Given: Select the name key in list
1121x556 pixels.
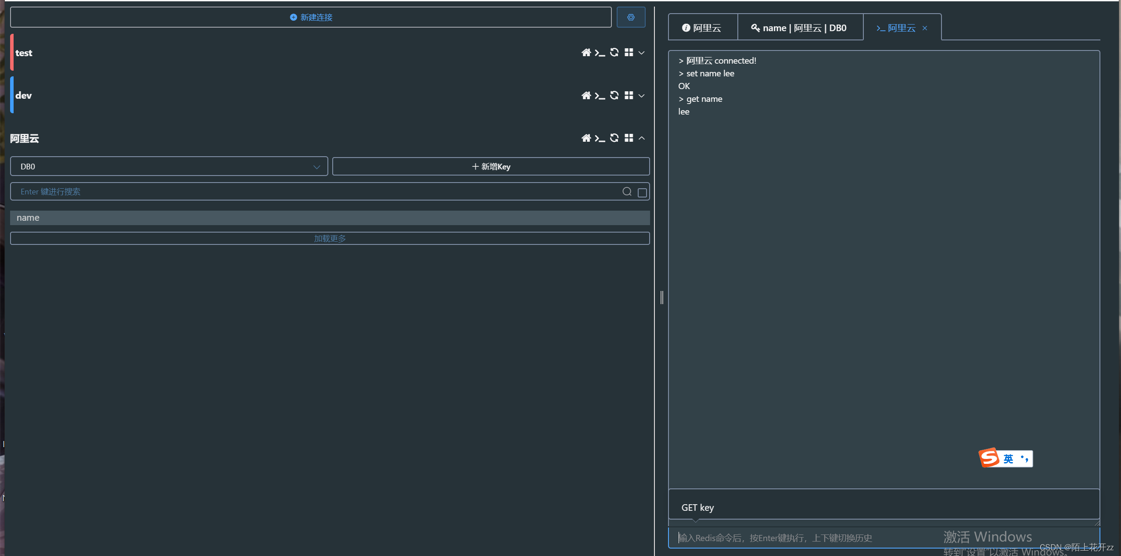Looking at the screenshot, I should (330, 218).
